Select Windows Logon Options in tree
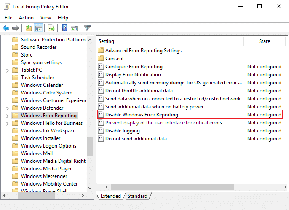The width and height of the screenshot is (289, 210). pyautogui.click(x=48, y=146)
